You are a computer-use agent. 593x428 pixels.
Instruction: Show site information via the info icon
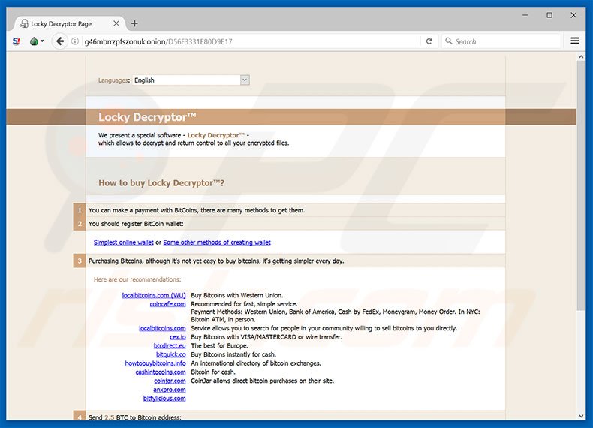[75, 41]
